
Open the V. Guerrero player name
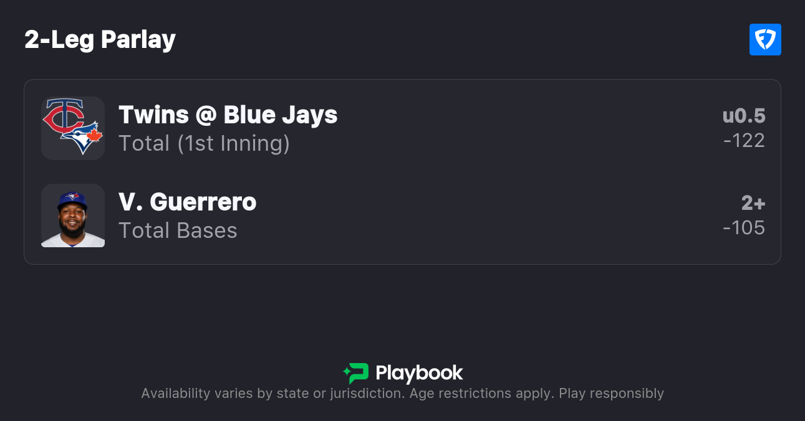(187, 202)
